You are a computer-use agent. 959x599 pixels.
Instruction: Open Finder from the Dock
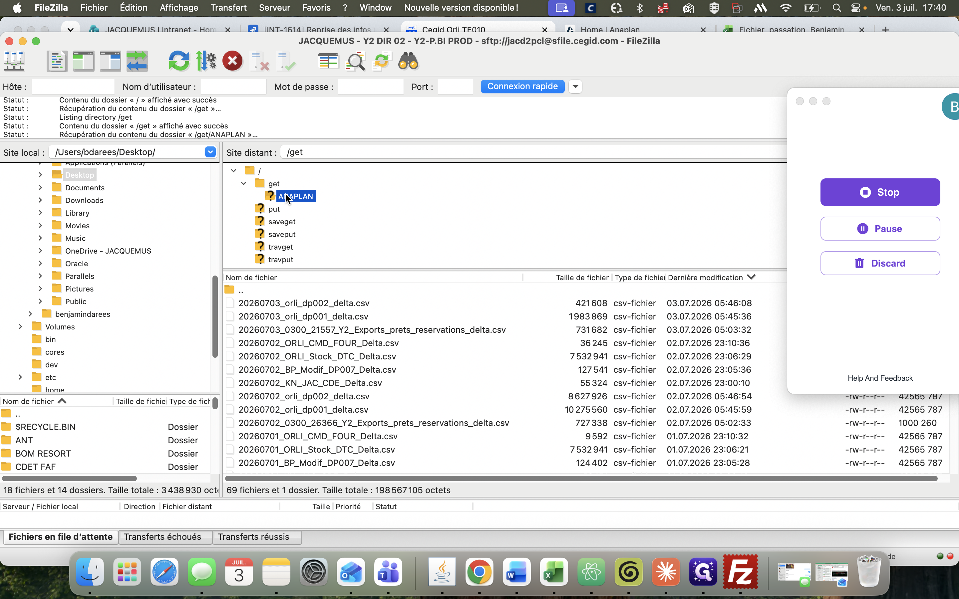coord(90,572)
